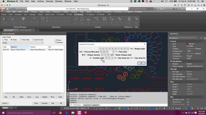Click OK in the Keyboard Commands dialog

pyautogui.click(x=141, y=63)
